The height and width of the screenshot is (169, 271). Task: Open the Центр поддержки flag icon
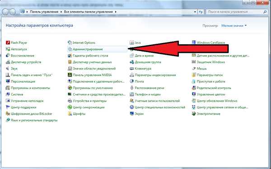8,107
